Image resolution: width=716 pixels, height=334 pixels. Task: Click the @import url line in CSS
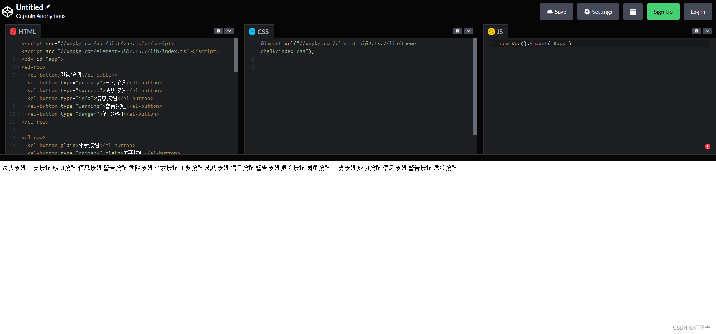340,47
